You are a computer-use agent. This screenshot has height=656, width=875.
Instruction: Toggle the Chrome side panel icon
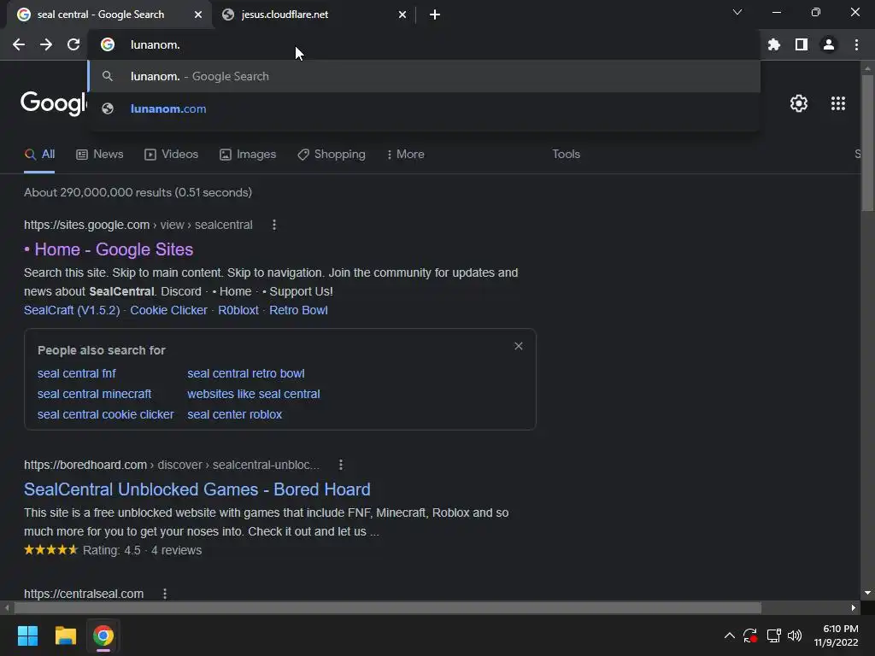(x=802, y=44)
